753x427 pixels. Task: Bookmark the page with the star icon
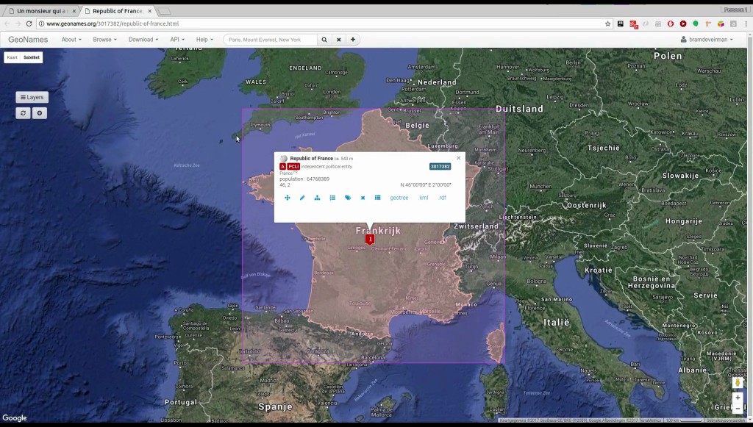[x=607, y=24]
